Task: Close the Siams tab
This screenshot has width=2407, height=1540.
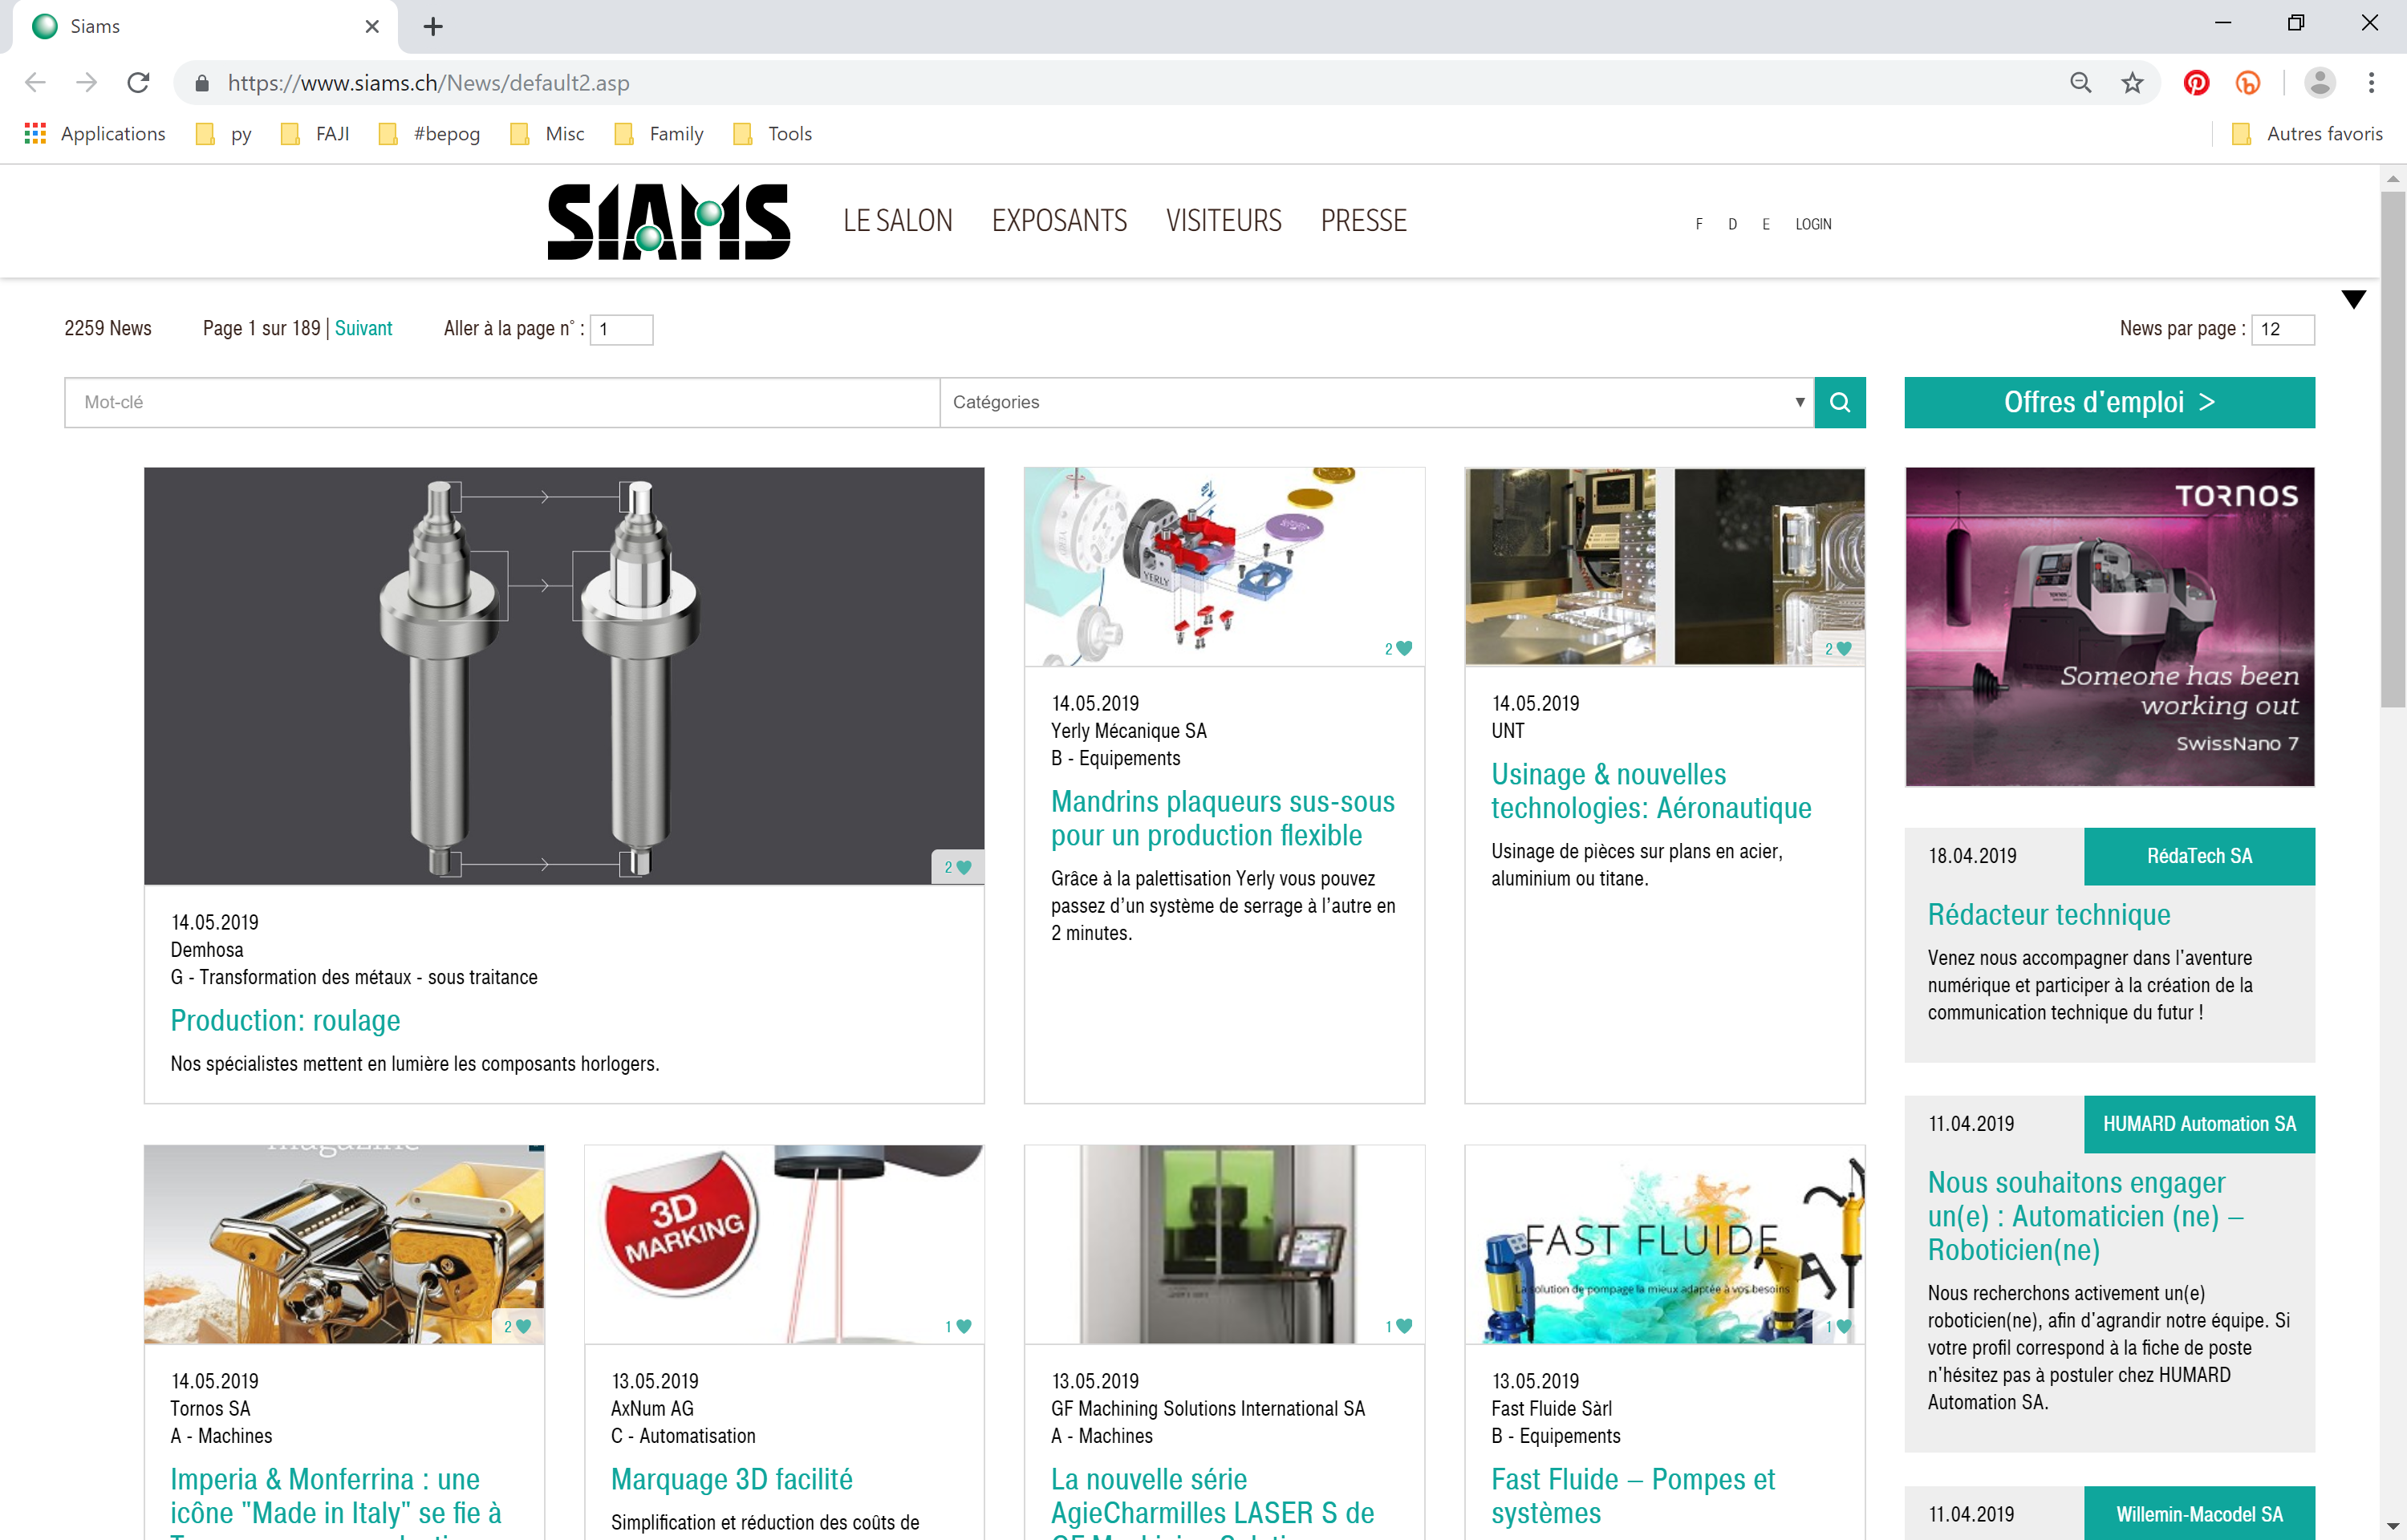Action: coord(372,27)
